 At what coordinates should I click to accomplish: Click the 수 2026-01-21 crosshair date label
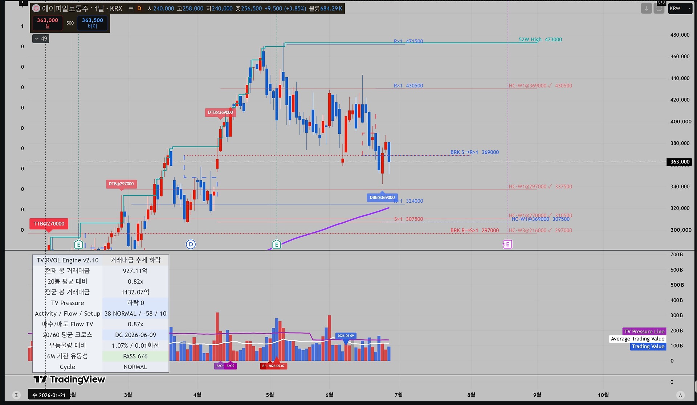(49, 395)
